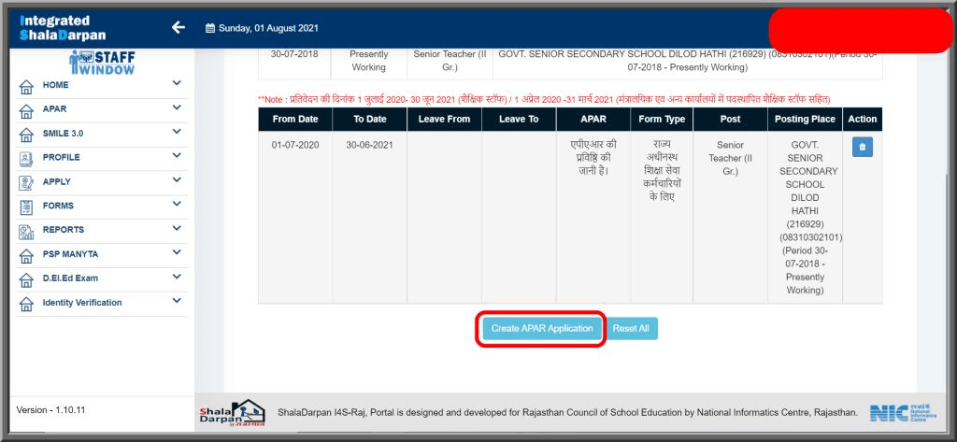The height and width of the screenshot is (442, 957).
Task: Click the Create APAR Application button
Action: [542, 328]
